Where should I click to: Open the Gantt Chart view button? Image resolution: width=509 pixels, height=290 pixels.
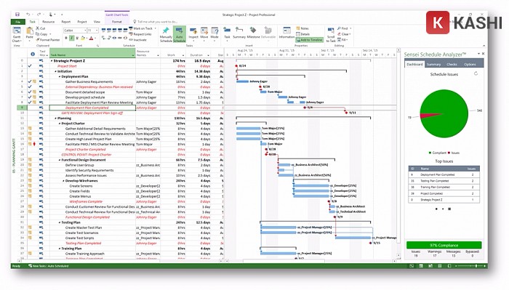tap(17, 35)
